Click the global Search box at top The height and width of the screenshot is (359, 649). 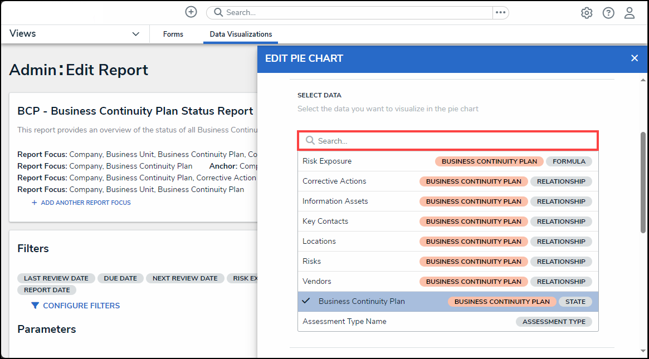pos(351,12)
